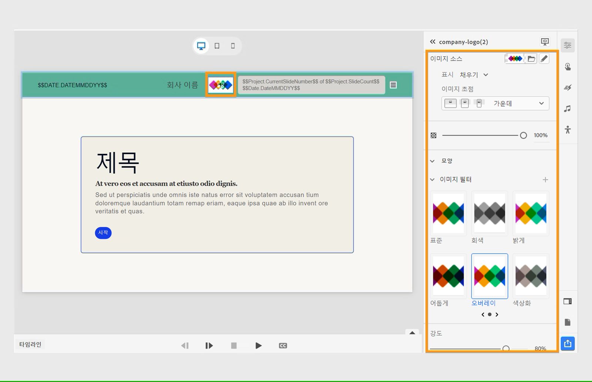
Task: Select the 색상화 filter thumbnail
Action: pos(531,276)
